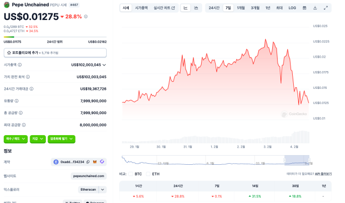Select the line chart view icon

point(185,8)
